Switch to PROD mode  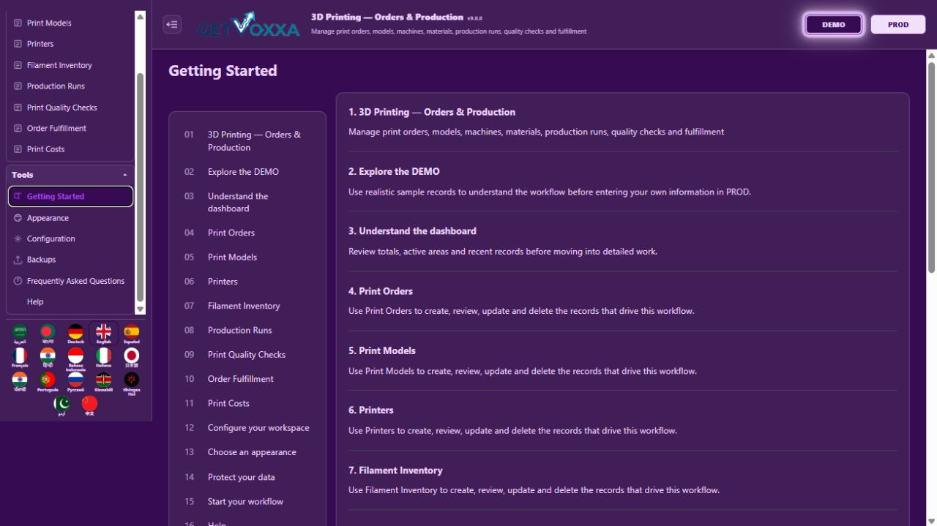898,24
